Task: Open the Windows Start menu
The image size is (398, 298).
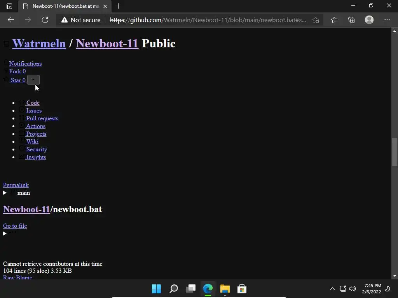Action: pyautogui.click(x=156, y=289)
